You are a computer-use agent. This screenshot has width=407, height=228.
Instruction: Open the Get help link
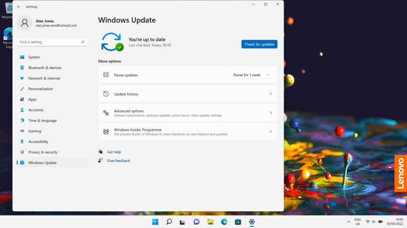(114, 152)
